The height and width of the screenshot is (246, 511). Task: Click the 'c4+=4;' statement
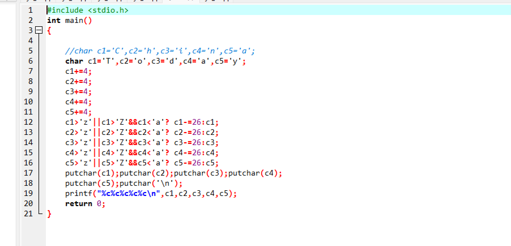[x=78, y=102]
